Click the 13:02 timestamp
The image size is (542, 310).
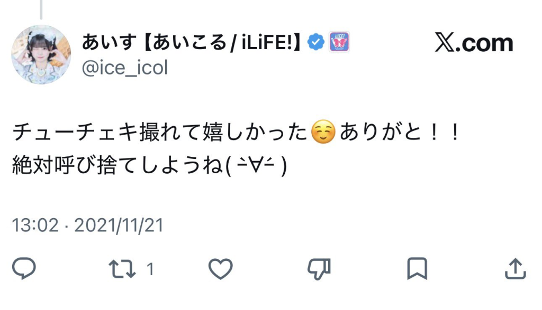[x=35, y=226]
